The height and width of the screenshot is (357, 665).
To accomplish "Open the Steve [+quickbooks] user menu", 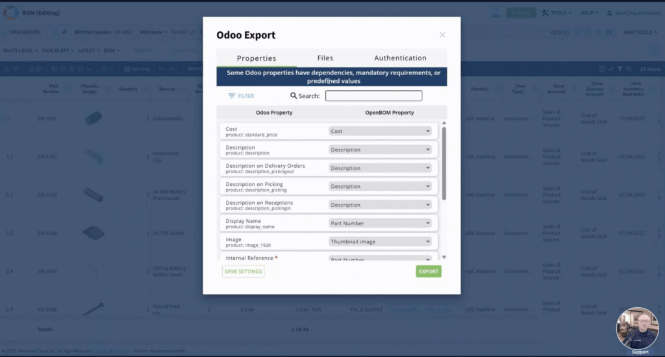I will tap(634, 13).
